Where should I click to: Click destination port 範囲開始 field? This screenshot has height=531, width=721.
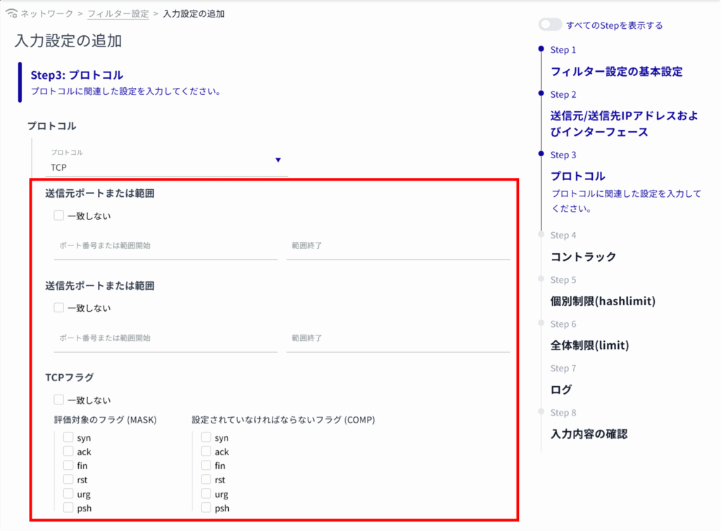pyautogui.click(x=165, y=338)
